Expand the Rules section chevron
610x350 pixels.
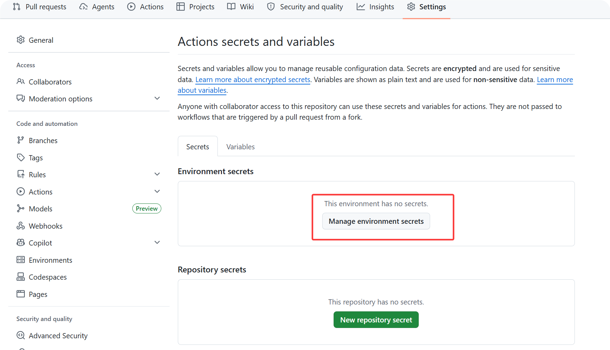157,174
